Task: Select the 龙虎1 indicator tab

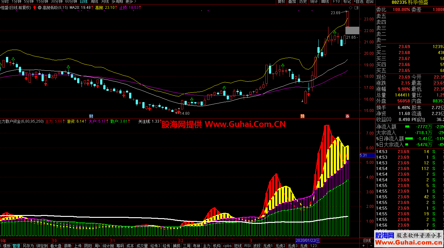Action: pyautogui.click(x=268, y=246)
